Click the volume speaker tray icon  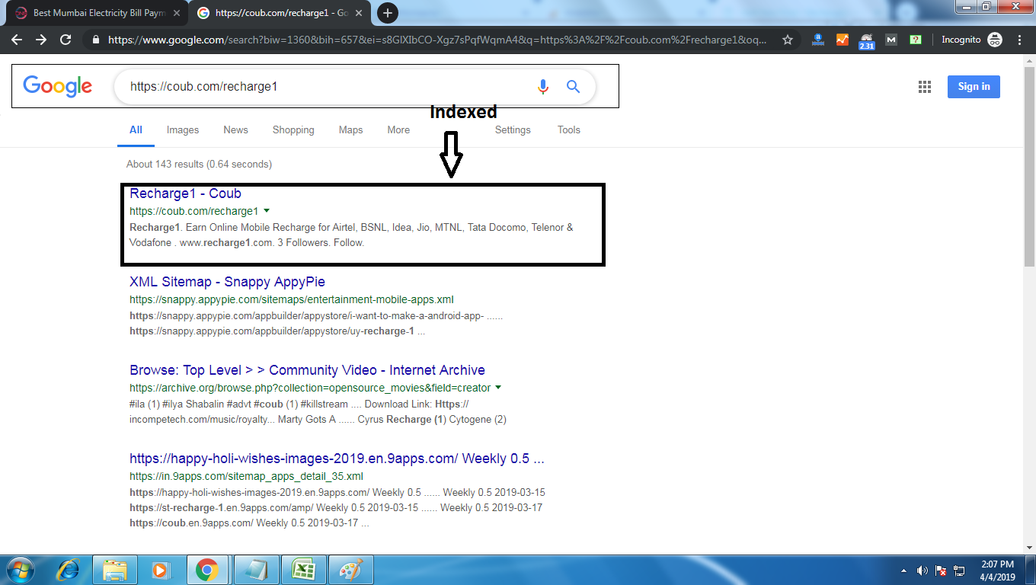click(922, 571)
